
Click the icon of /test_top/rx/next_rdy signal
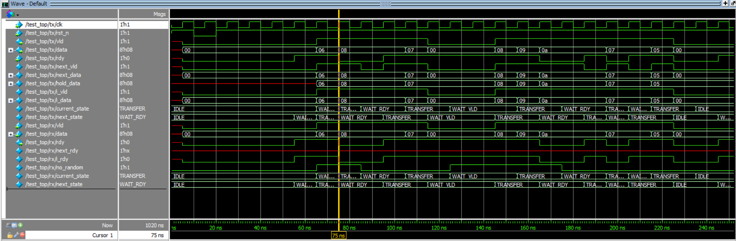(x=19, y=151)
